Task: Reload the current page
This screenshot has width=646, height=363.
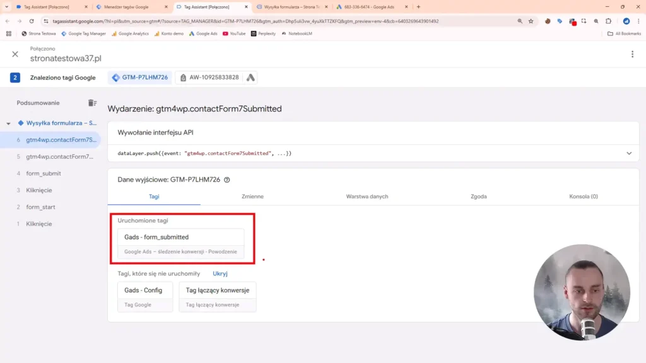Action: point(32,21)
